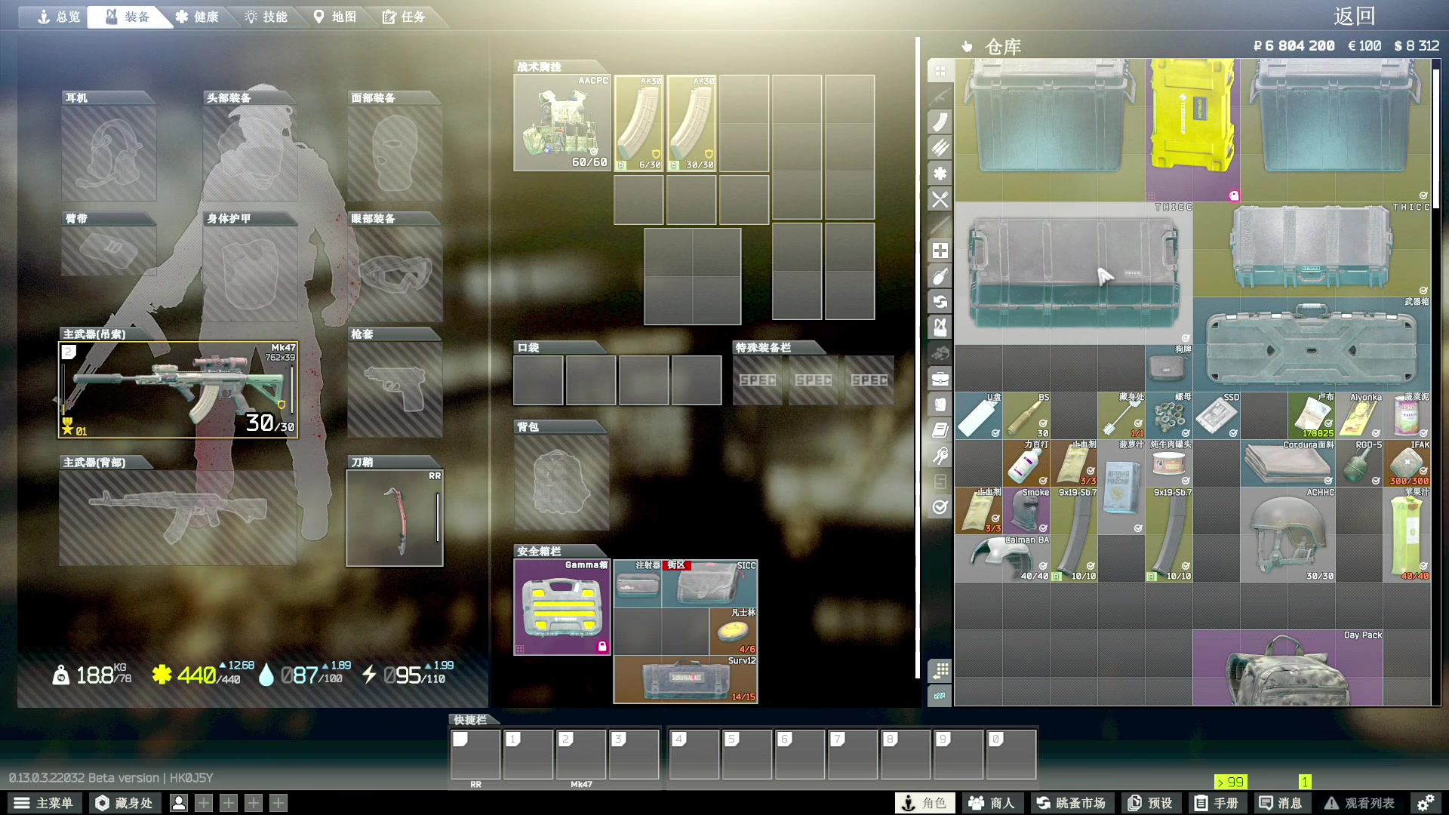Click the empty backpack slot
This screenshot has height=815, width=1449.
click(x=562, y=483)
